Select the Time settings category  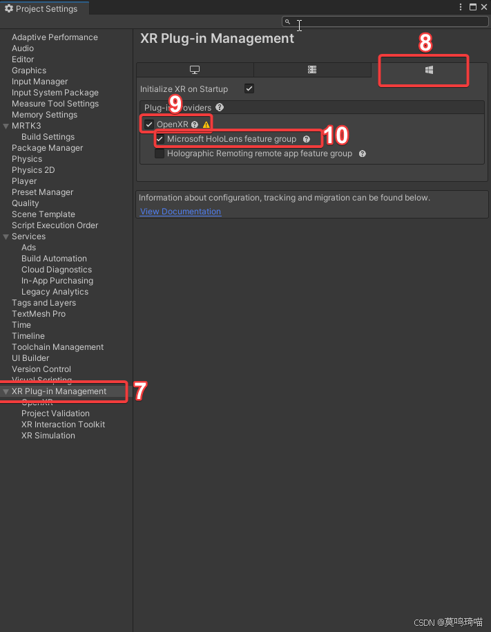pyautogui.click(x=21, y=325)
